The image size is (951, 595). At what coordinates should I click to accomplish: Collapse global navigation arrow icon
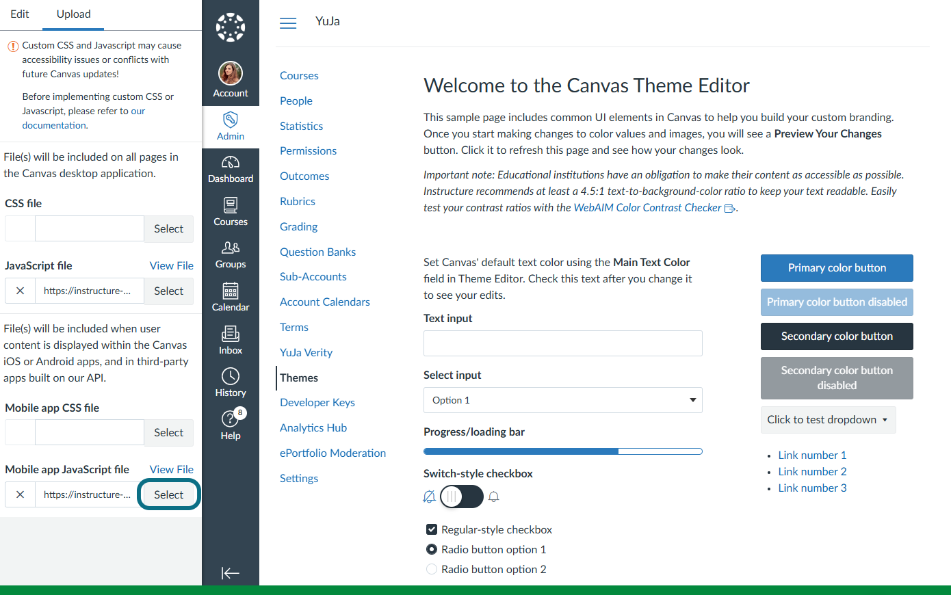click(x=231, y=573)
